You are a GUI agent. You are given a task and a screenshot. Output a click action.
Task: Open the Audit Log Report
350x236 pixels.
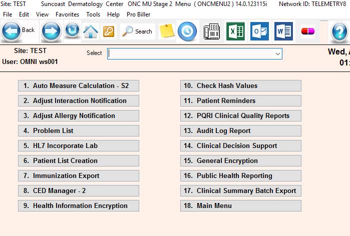click(x=241, y=130)
